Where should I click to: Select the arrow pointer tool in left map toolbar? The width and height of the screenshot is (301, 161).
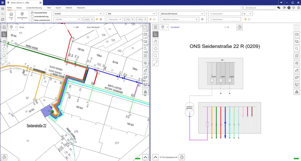point(4,34)
